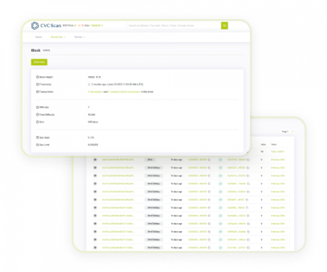The width and height of the screenshot is (327, 272).
Task: Focus the address and hash search field
Action: pos(174,26)
